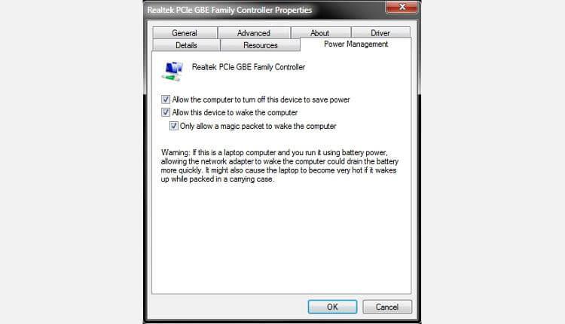
Task: Select the Details tab
Action: (186, 45)
